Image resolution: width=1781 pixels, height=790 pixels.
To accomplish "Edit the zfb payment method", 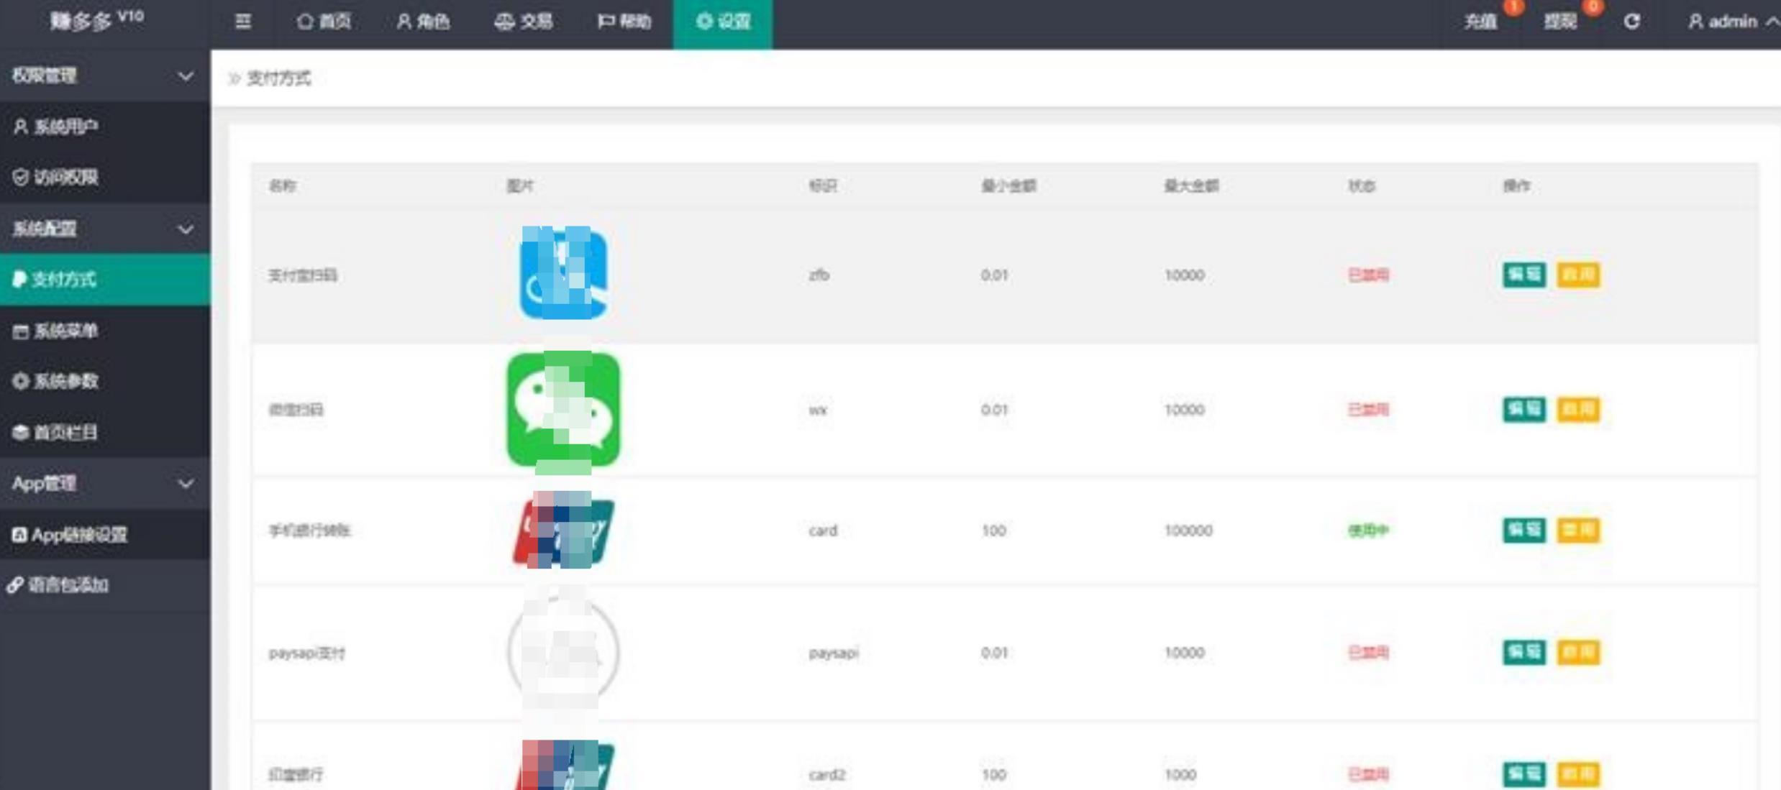I will (x=1523, y=275).
